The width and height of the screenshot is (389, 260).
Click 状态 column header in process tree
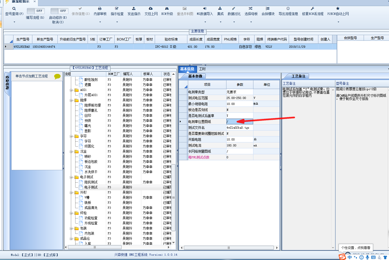click(x=167, y=74)
